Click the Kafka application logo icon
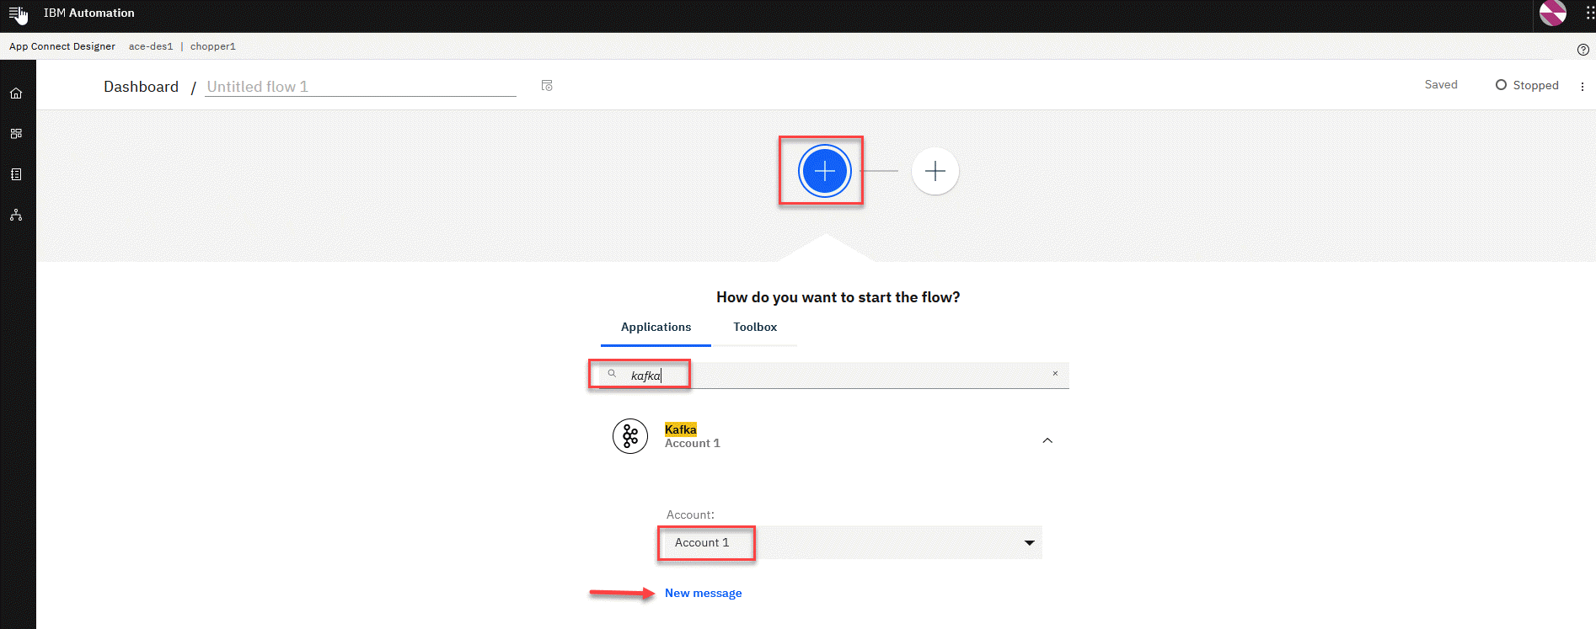Viewport: 1596px width, 629px height. coord(629,436)
